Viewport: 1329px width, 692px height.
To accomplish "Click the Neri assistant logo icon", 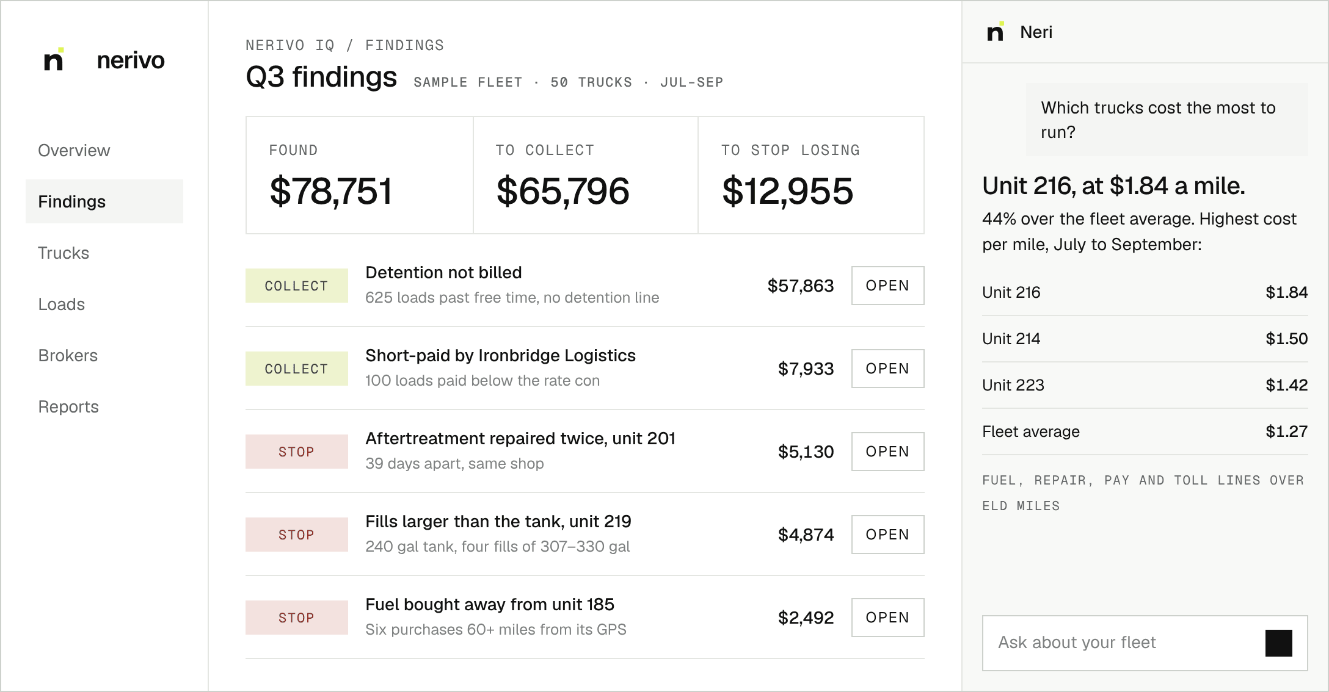I will [996, 31].
